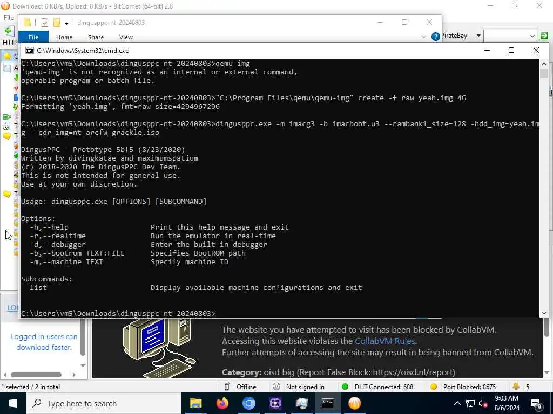Viewport: 553px width, 414px height.
Task: Switch to BitComet from the taskbar
Action: [x=354, y=403]
